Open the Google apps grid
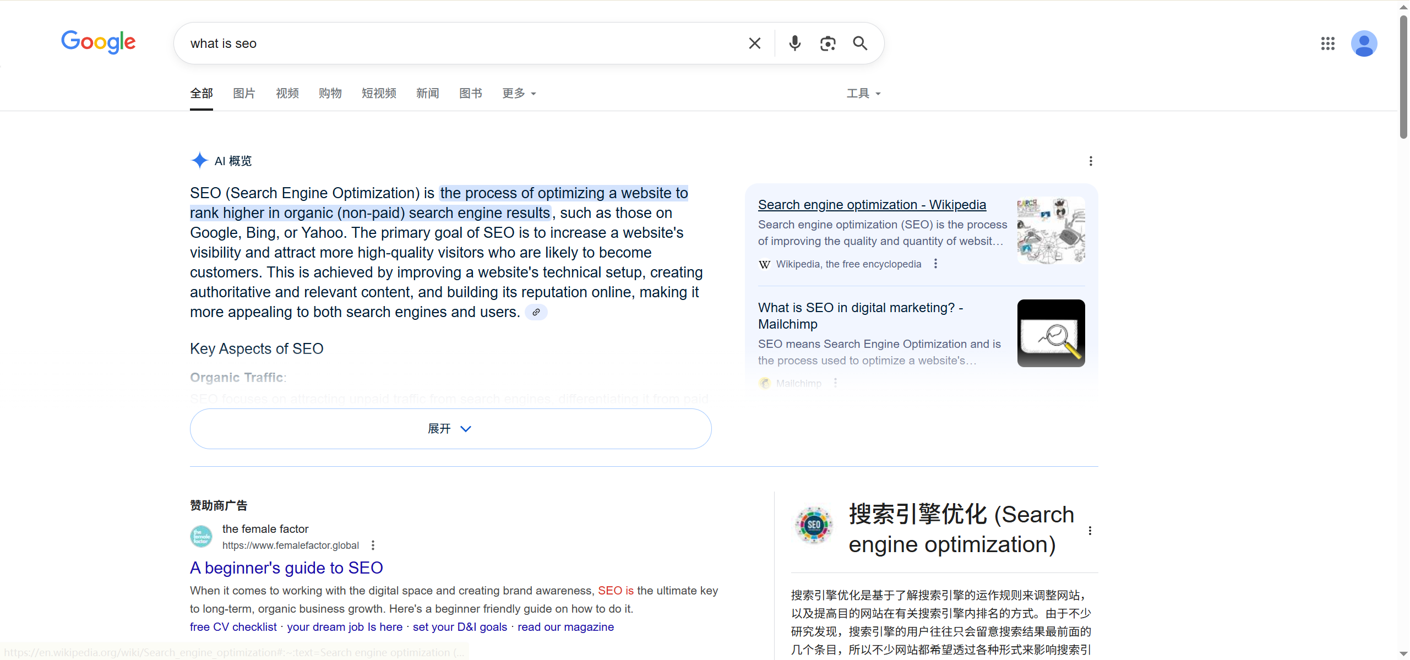Viewport: 1410px width, 660px height. click(1329, 43)
